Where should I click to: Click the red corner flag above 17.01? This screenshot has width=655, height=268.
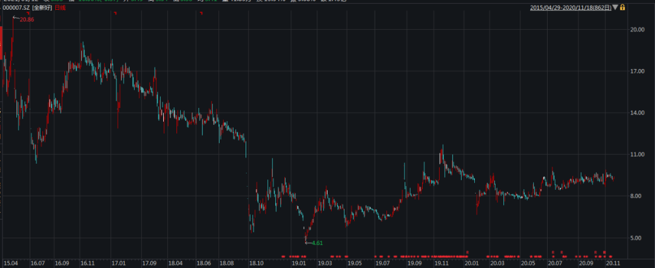114,13
